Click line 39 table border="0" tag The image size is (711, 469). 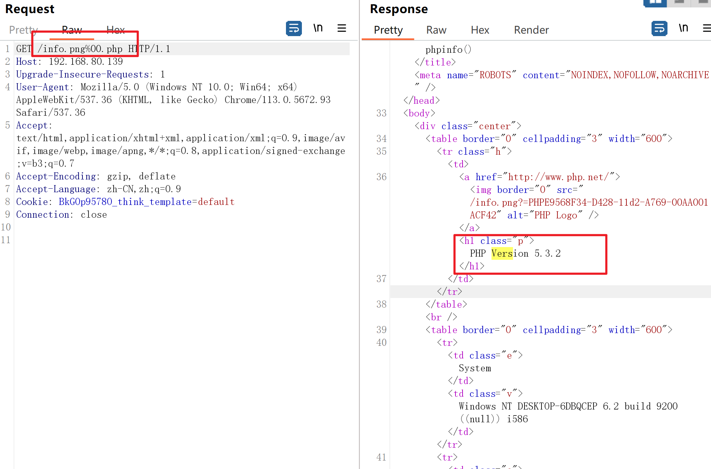click(549, 330)
